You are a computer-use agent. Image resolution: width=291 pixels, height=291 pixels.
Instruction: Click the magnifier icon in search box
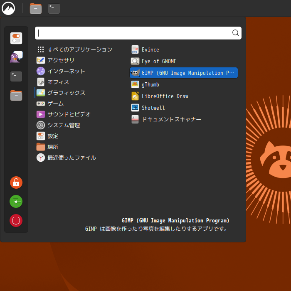(235, 33)
